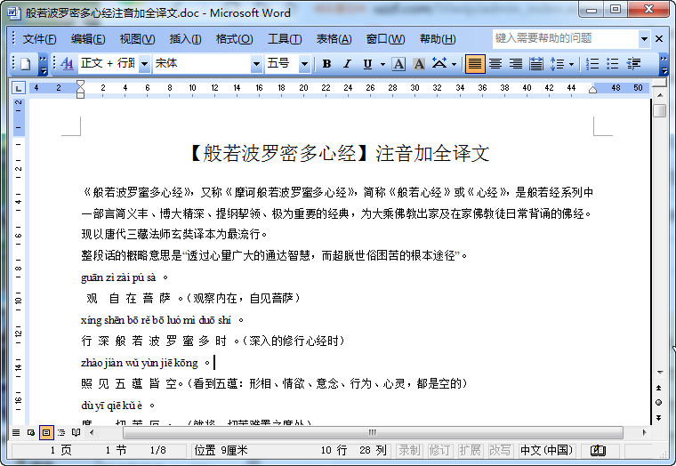Viewport: 676px width, 466px height.
Task: Toggle bulleted list formatting
Action: pyautogui.click(x=612, y=64)
